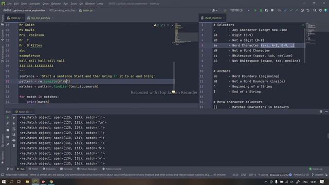
Task: Open Run panel settings gear
Action: pos(321,112)
